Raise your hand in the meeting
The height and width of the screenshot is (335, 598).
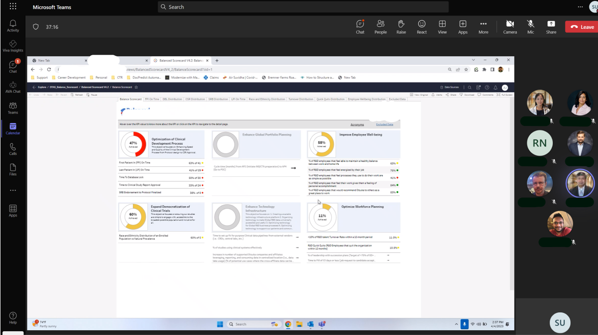point(401,26)
